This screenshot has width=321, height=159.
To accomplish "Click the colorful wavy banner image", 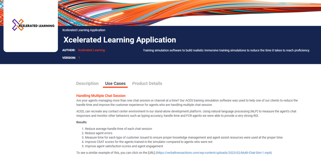I will (189, 12).
